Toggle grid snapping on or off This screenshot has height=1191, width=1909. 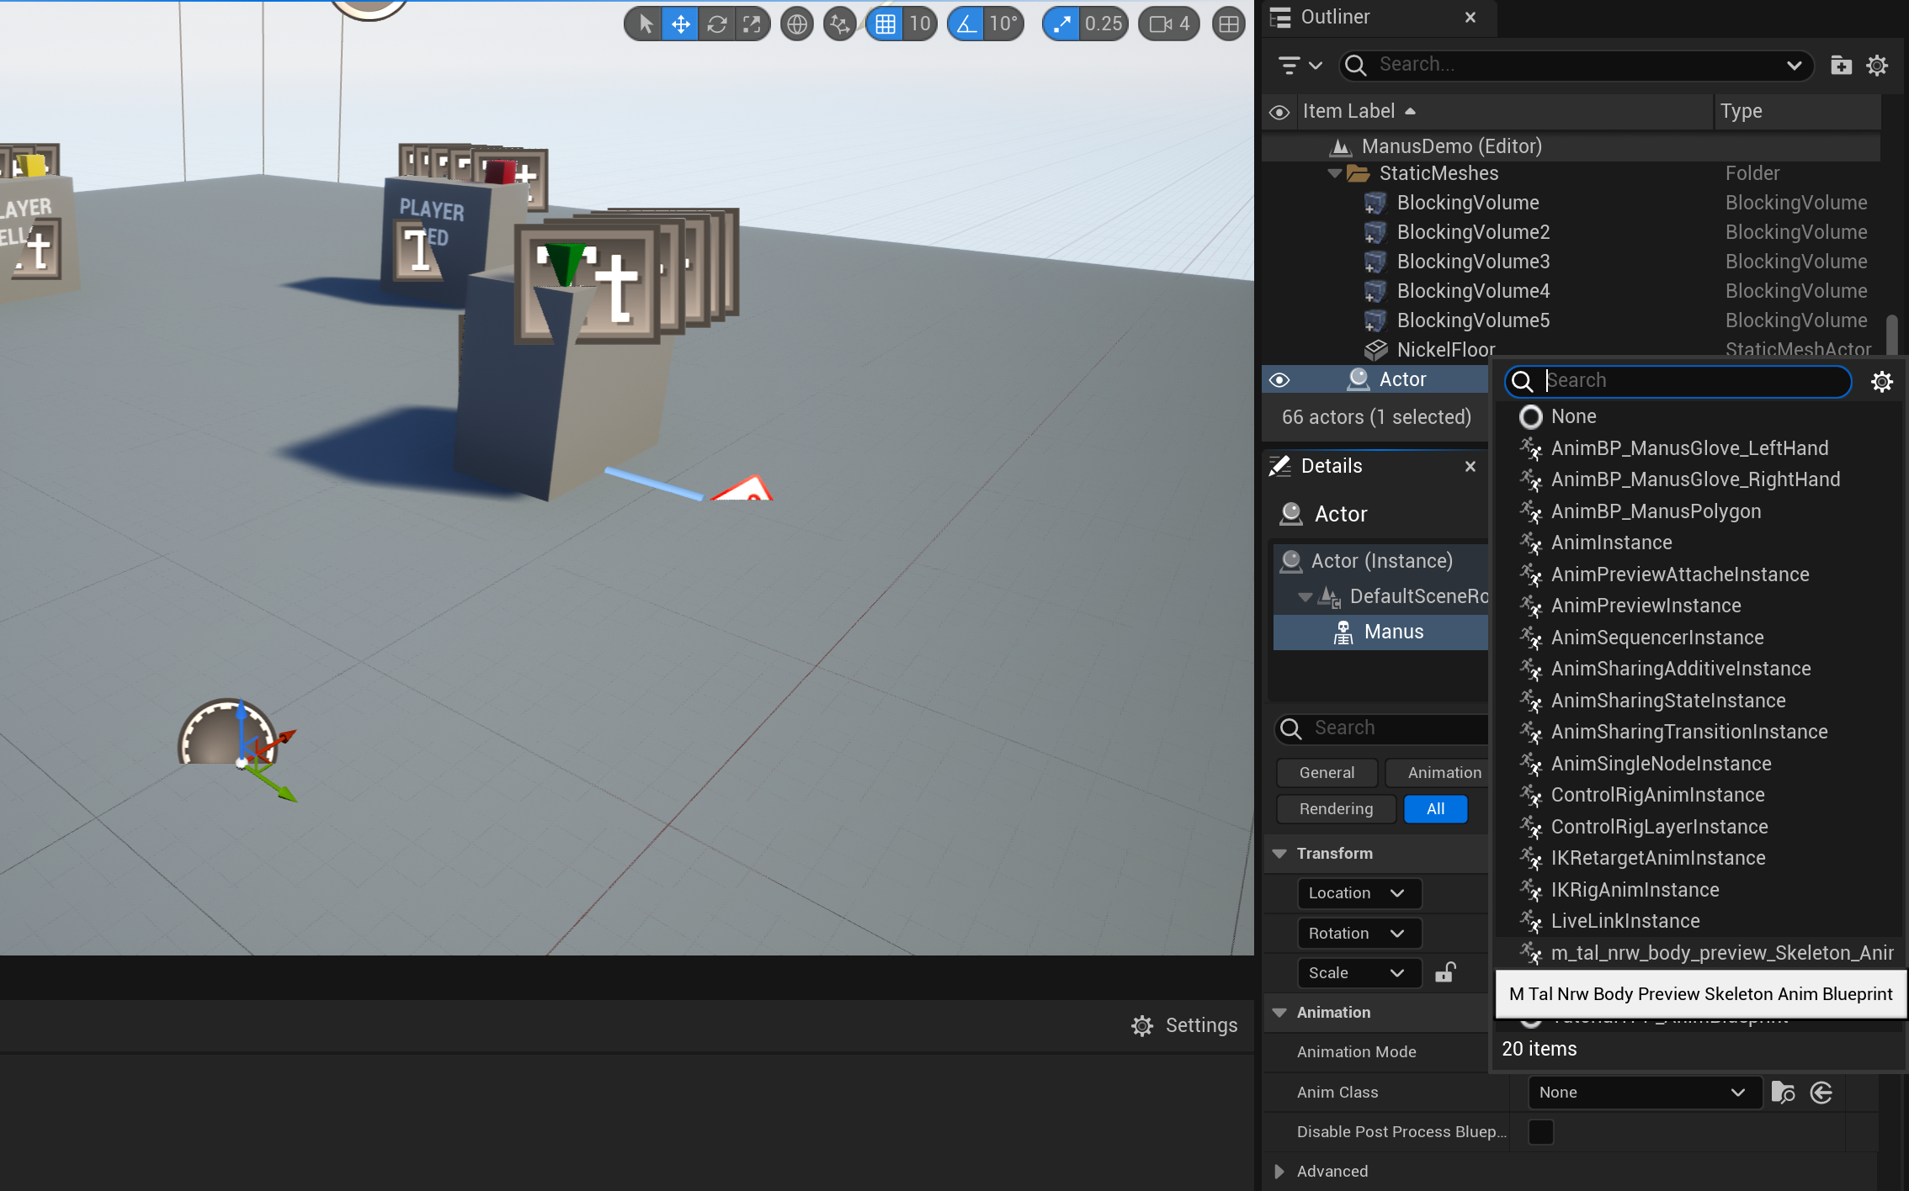[885, 24]
